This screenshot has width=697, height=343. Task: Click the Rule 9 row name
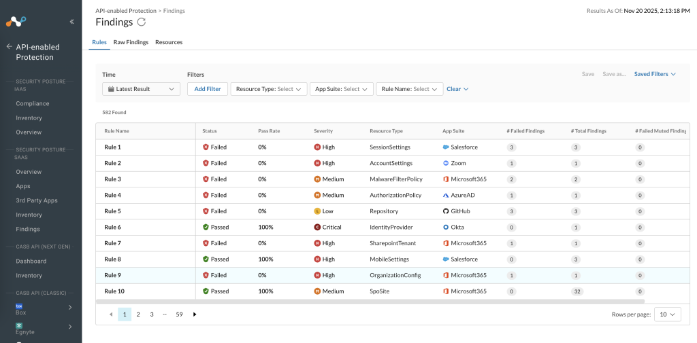[112, 275]
